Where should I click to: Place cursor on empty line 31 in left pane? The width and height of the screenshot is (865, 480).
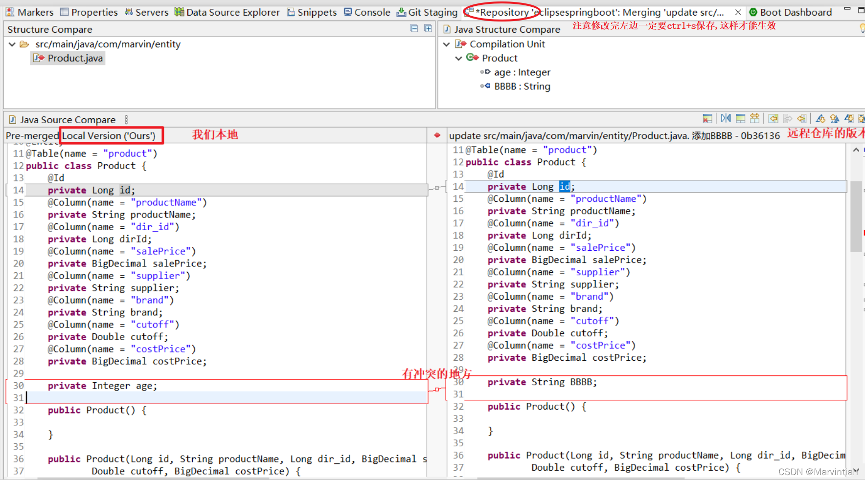227,398
